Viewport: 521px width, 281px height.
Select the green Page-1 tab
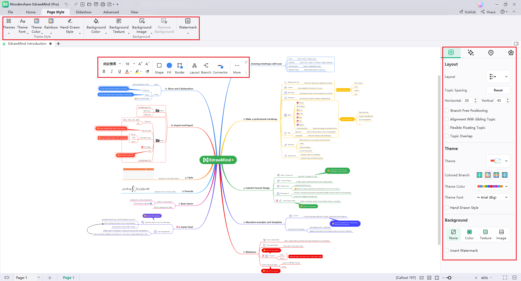click(x=68, y=277)
